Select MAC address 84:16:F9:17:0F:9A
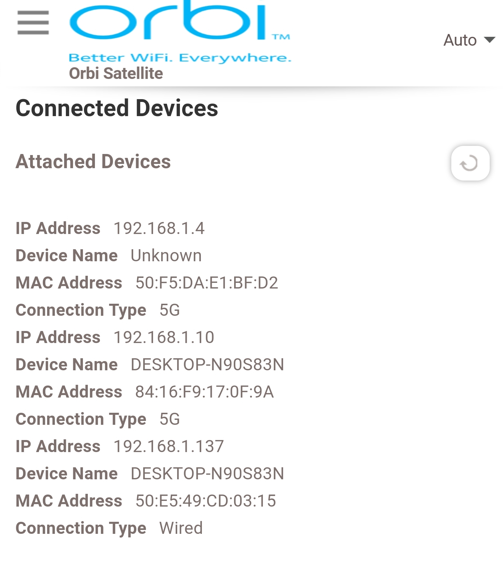Viewport: 503px width, 588px height. 204,392
